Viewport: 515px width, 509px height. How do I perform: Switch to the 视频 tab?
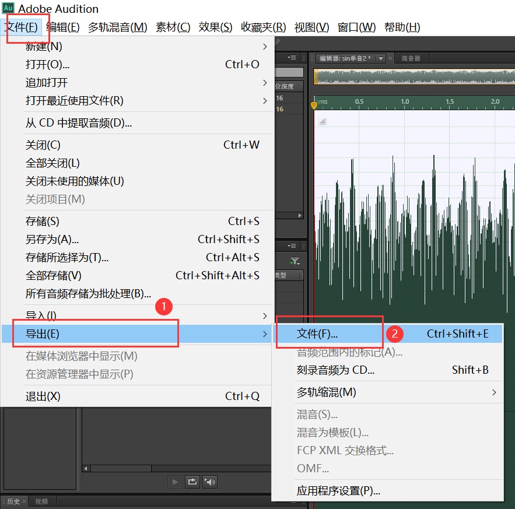pyautogui.click(x=41, y=501)
